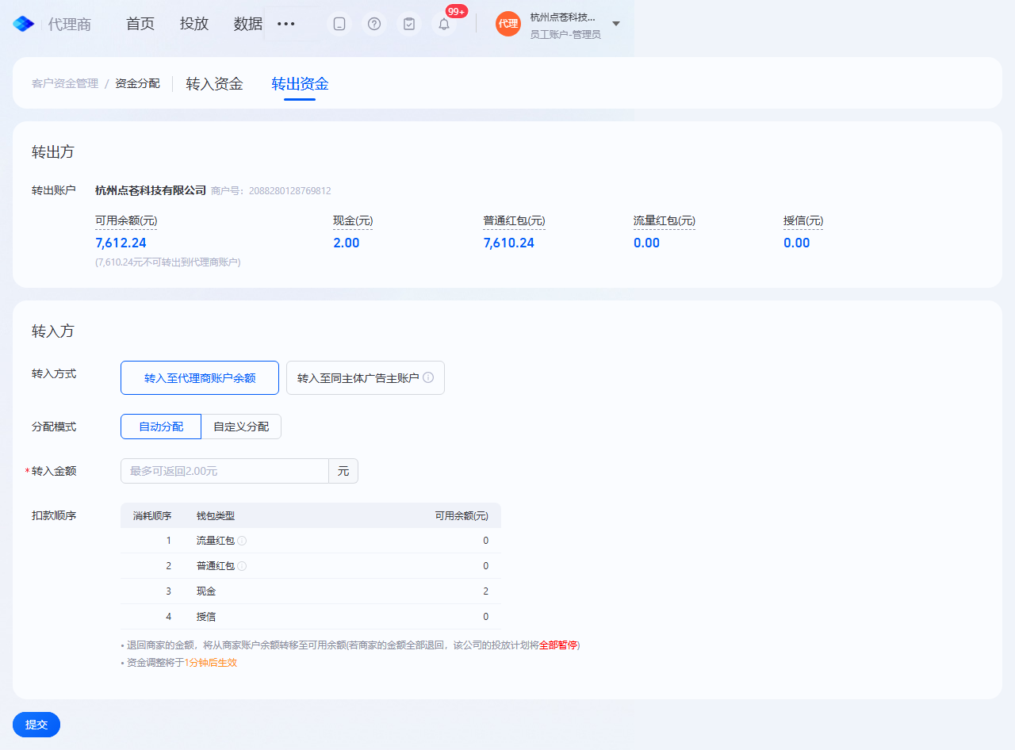
Task: Click the red 全部暂停 warning text
Action: 558,645
